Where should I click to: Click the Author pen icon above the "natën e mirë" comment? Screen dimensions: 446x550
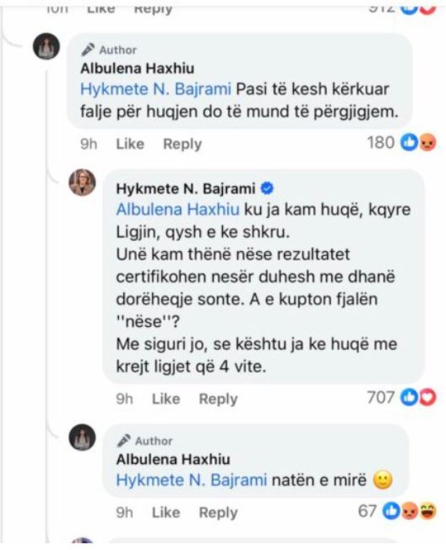pyautogui.click(x=124, y=440)
